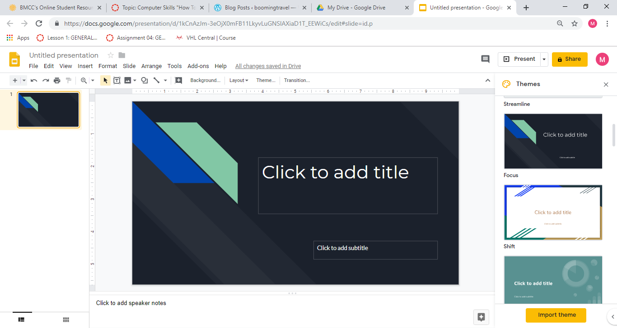The height and width of the screenshot is (328, 617).
Task: Expand the Present options dropdown arrow
Action: tap(544, 59)
